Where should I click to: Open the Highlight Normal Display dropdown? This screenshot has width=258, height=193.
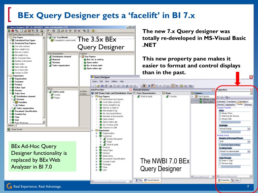(249, 128)
